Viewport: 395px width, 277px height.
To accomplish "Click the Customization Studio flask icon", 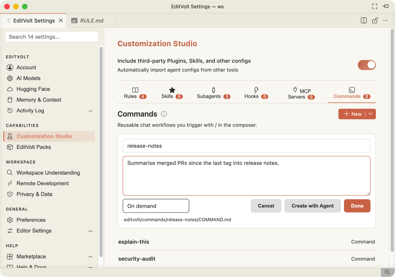I will point(10,136).
